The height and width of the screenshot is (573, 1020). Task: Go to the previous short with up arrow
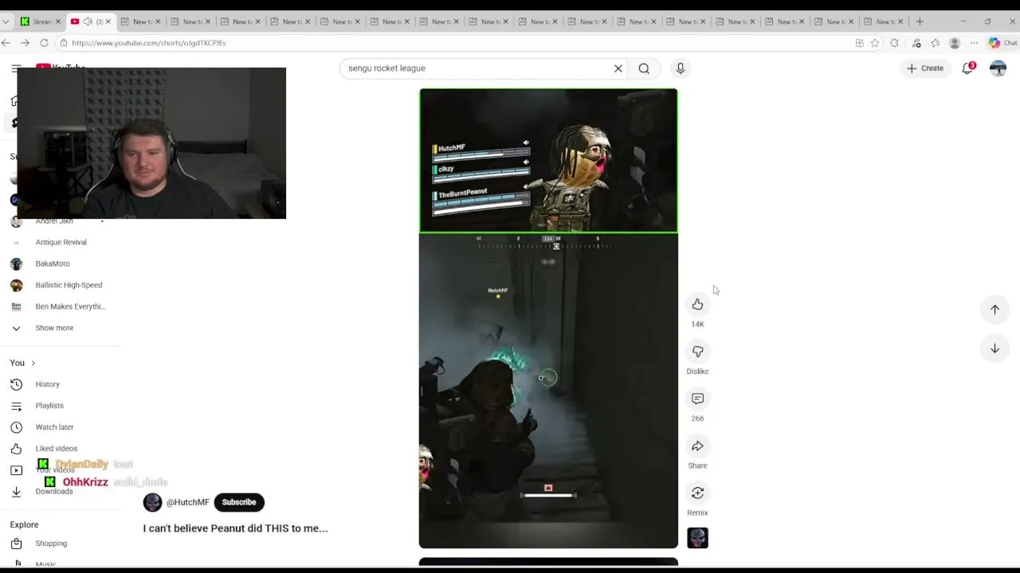(994, 310)
